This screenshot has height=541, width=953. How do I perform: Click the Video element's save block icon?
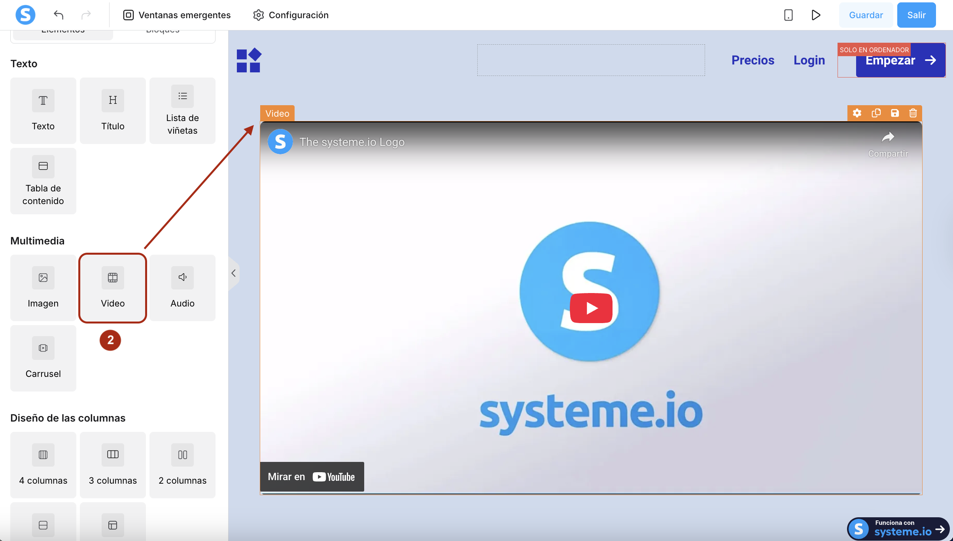894,113
